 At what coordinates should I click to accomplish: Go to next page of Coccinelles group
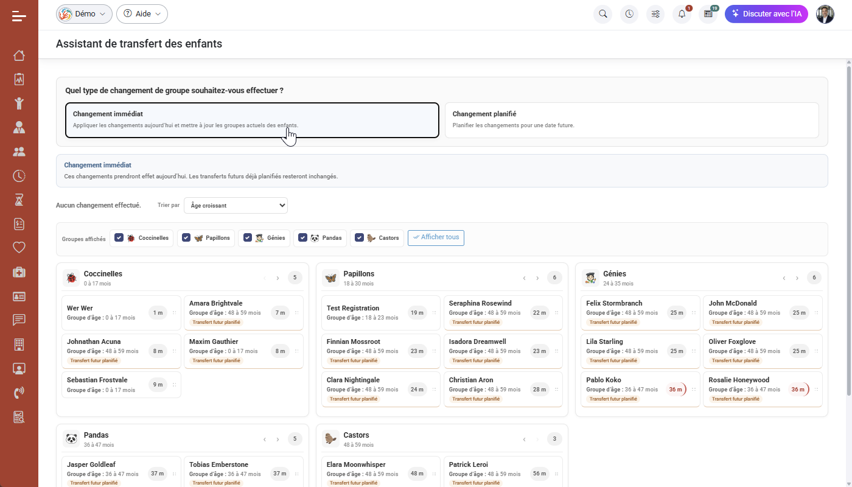[x=278, y=278]
